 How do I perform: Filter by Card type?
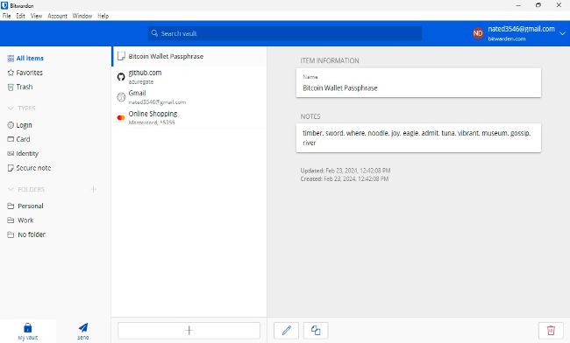coord(19,139)
